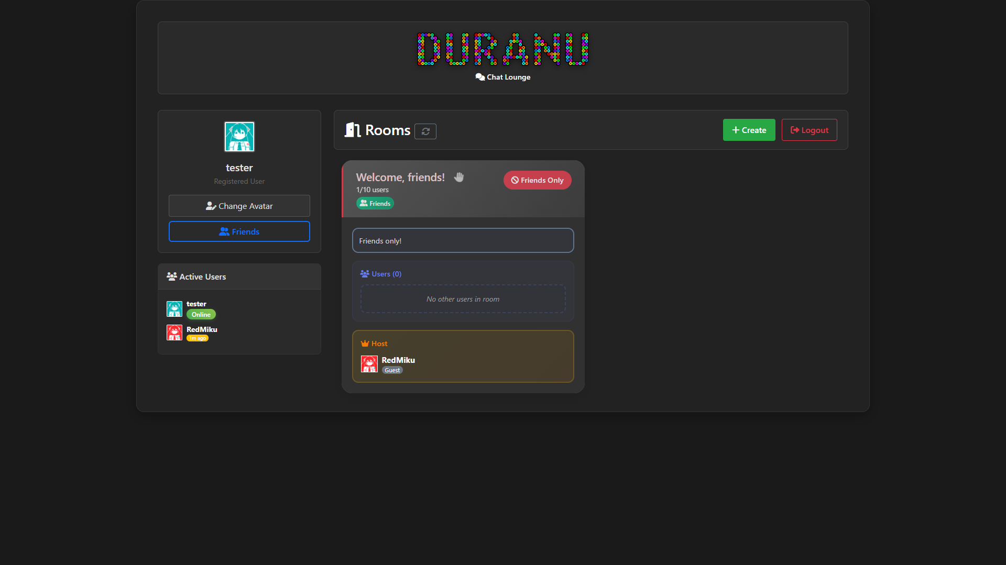Click the Rooms door icon
The width and height of the screenshot is (1006, 565).
[352, 130]
